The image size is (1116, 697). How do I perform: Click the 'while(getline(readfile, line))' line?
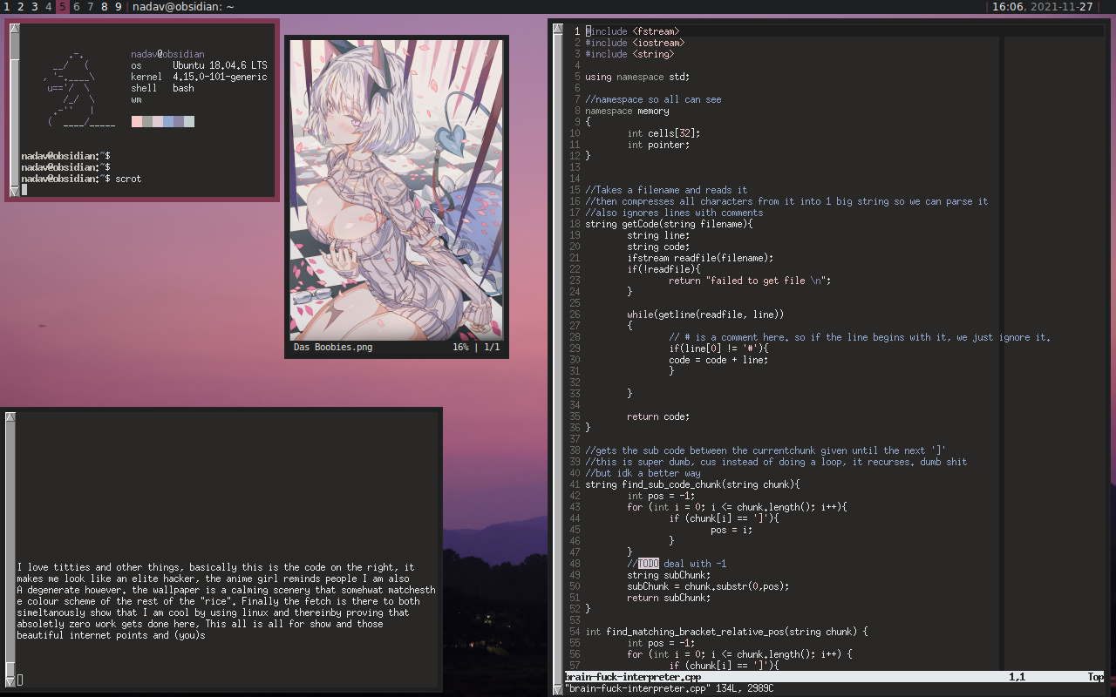click(x=705, y=315)
